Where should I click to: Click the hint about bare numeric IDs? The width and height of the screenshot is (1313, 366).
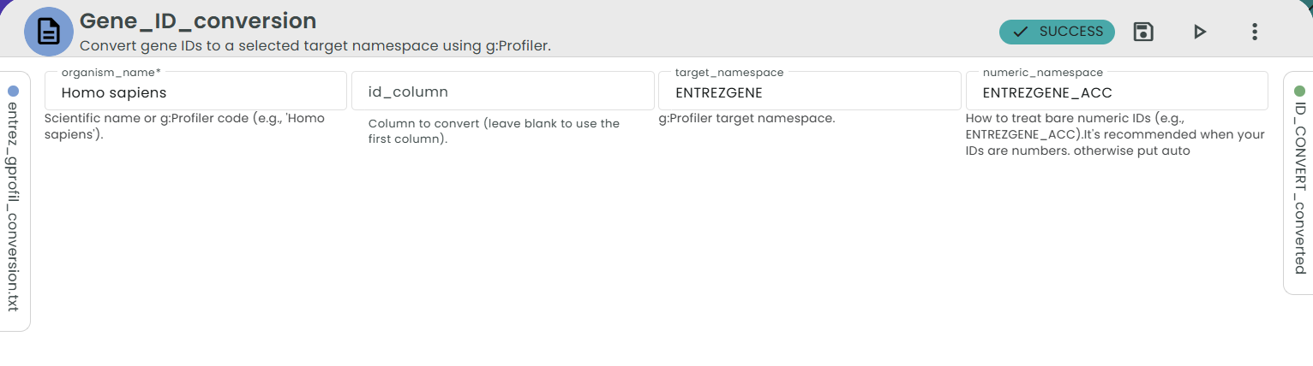(1115, 134)
